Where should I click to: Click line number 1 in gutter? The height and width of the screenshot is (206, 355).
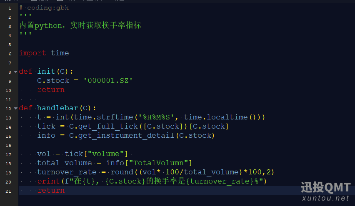point(9,8)
